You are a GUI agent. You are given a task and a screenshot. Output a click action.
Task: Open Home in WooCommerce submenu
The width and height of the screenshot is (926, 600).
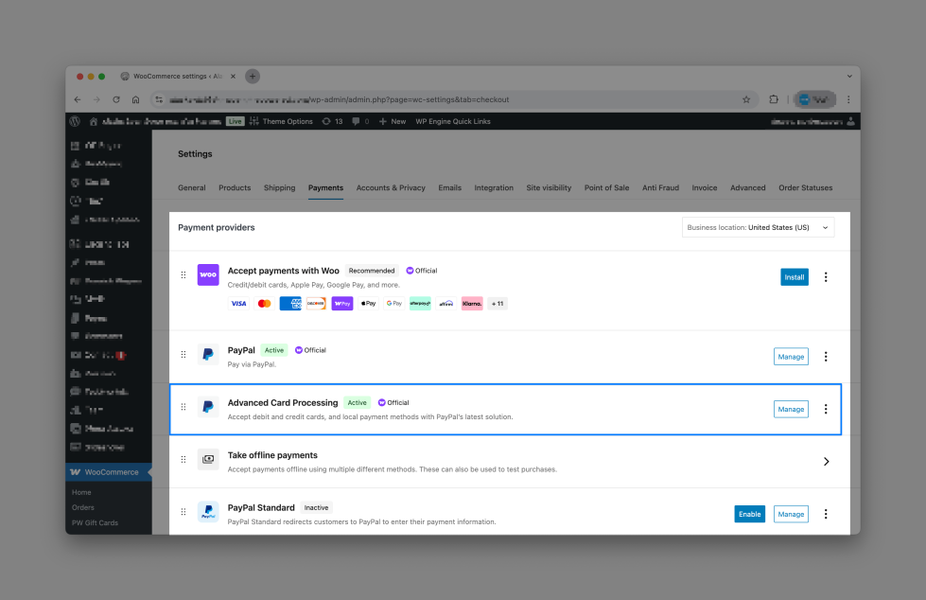[81, 492]
